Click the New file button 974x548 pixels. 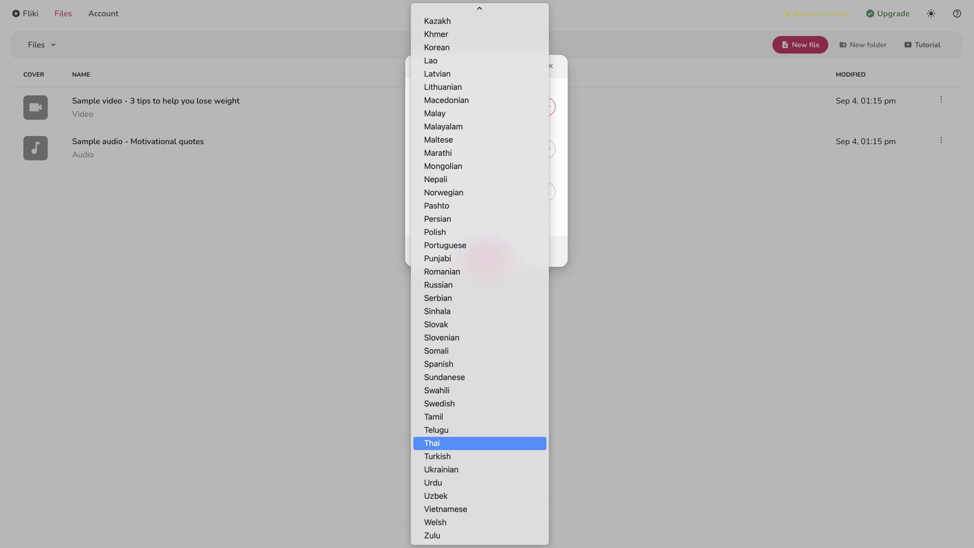pyautogui.click(x=800, y=45)
